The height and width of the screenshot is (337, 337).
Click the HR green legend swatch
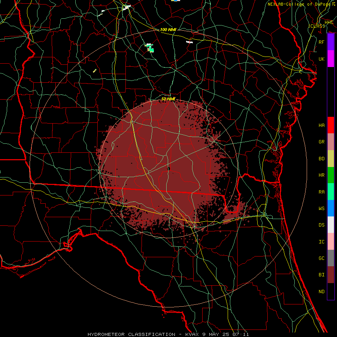[331, 175]
